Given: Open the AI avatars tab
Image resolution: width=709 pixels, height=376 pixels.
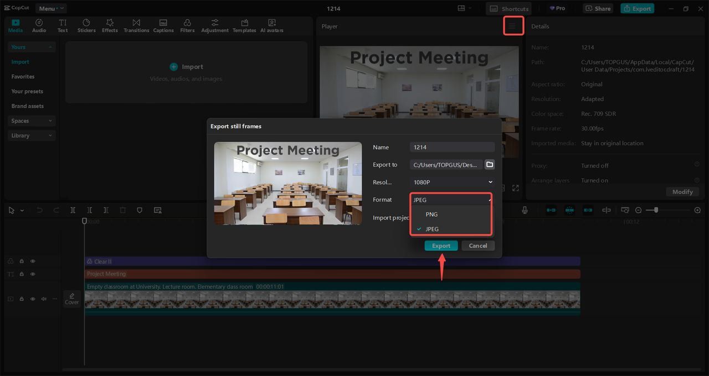Looking at the screenshot, I should pos(272,25).
